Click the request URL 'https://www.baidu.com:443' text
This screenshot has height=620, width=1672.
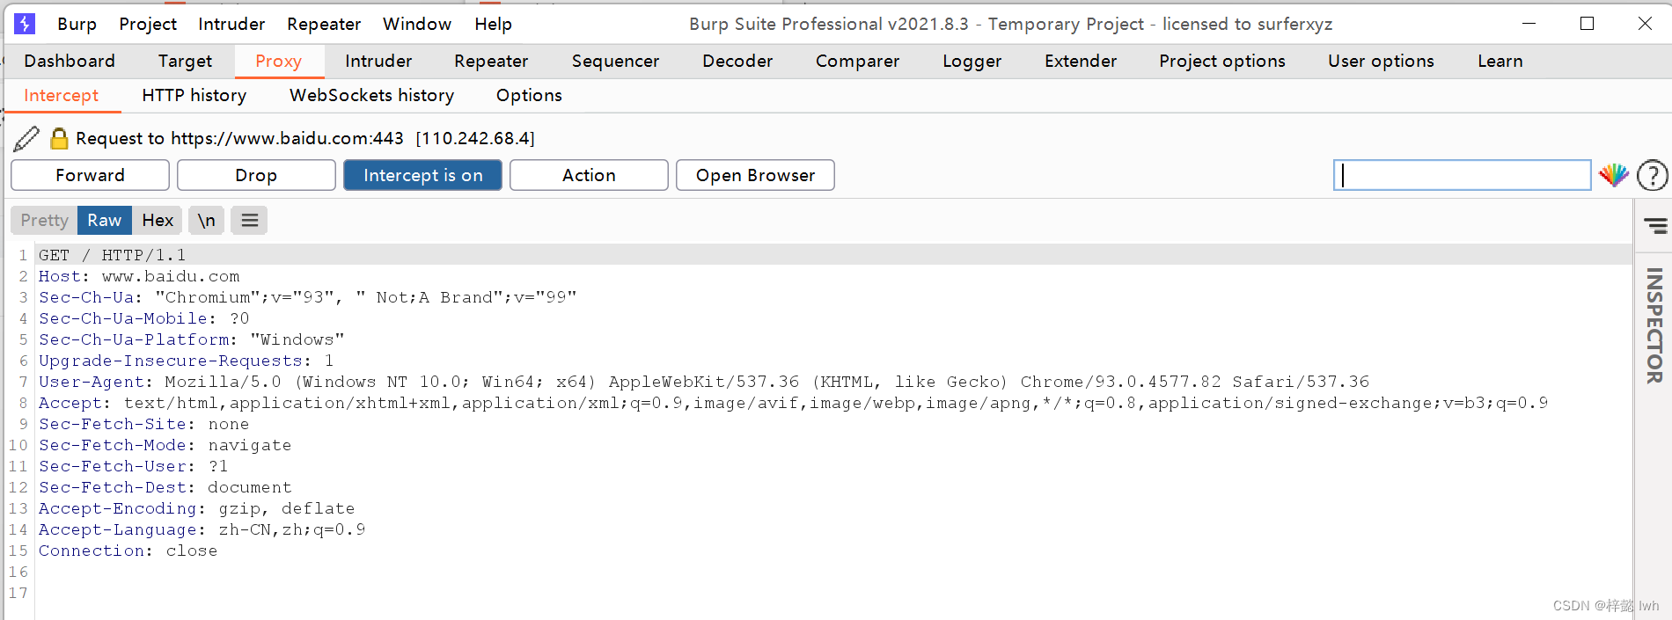(287, 138)
